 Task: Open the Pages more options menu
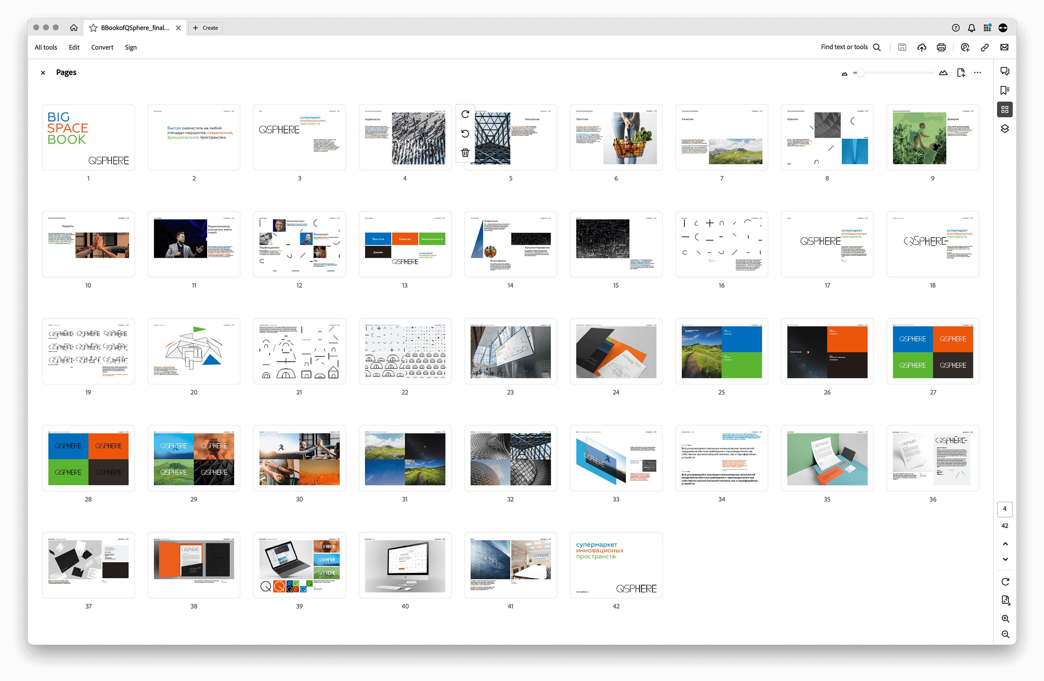(x=977, y=73)
